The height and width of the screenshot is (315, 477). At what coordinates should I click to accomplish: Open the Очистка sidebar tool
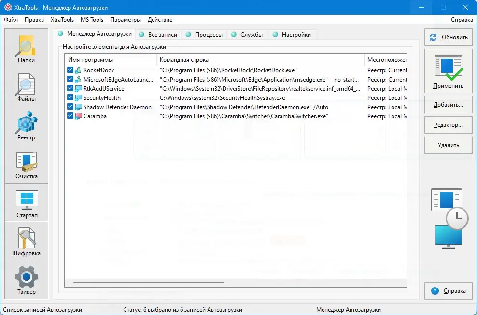click(x=26, y=165)
